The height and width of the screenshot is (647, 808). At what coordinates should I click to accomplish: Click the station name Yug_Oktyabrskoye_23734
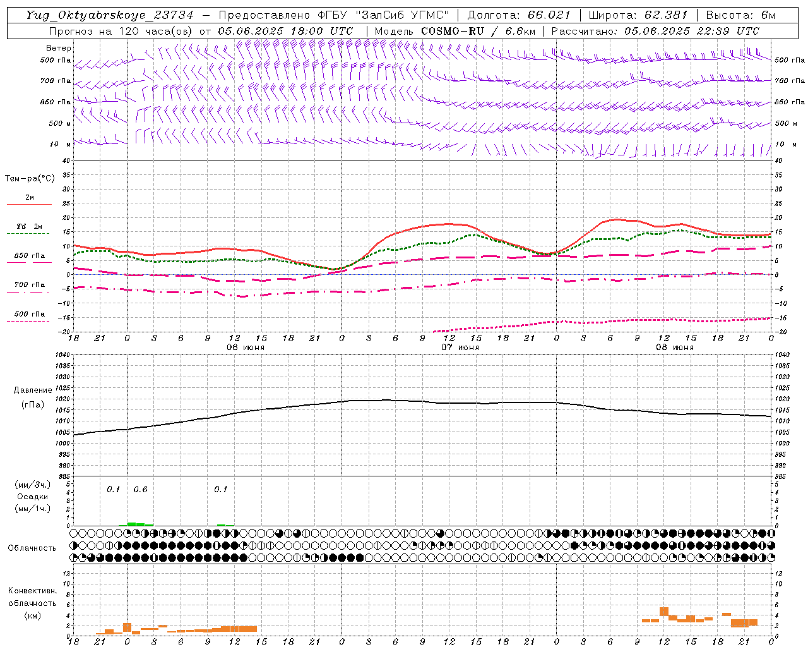pyautogui.click(x=110, y=15)
